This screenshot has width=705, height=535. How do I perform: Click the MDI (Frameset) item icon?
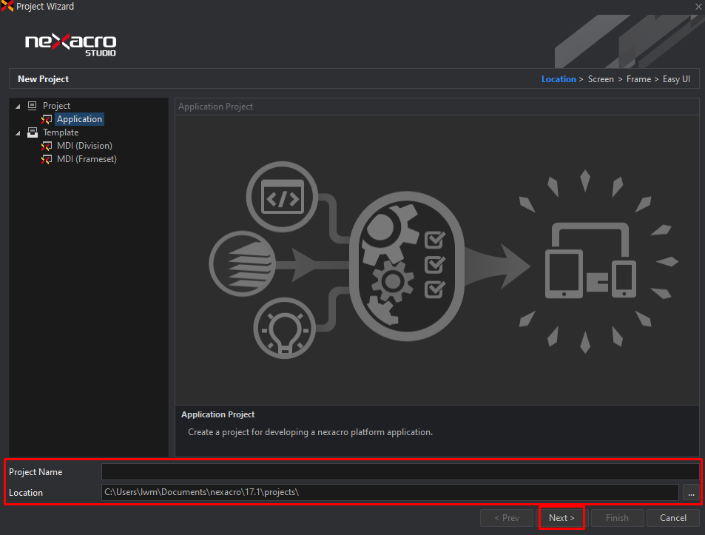click(x=47, y=159)
